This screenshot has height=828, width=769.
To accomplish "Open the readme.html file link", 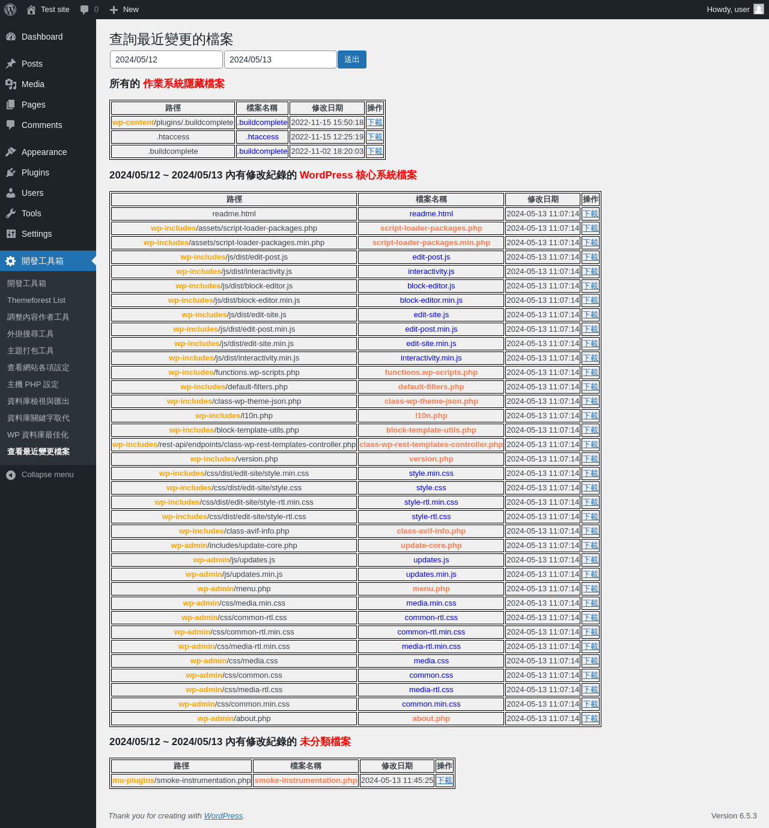I will click(x=431, y=214).
